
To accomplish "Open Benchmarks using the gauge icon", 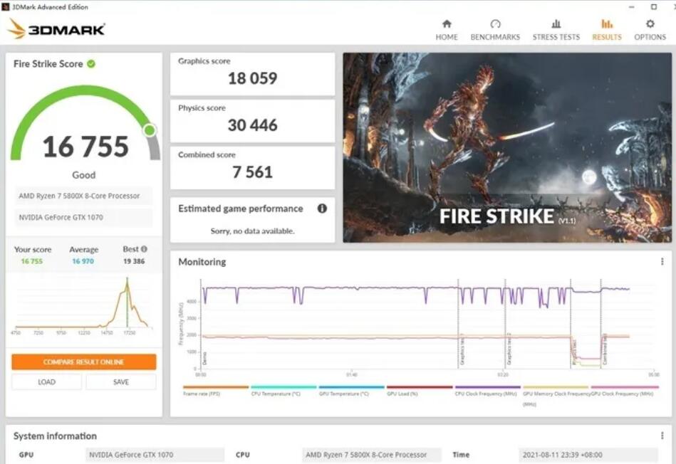I will [x=494, y=23].
